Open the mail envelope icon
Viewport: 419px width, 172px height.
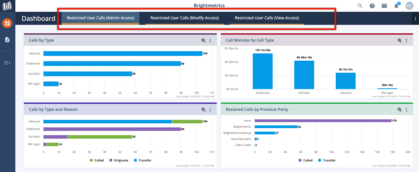point(384,6)
